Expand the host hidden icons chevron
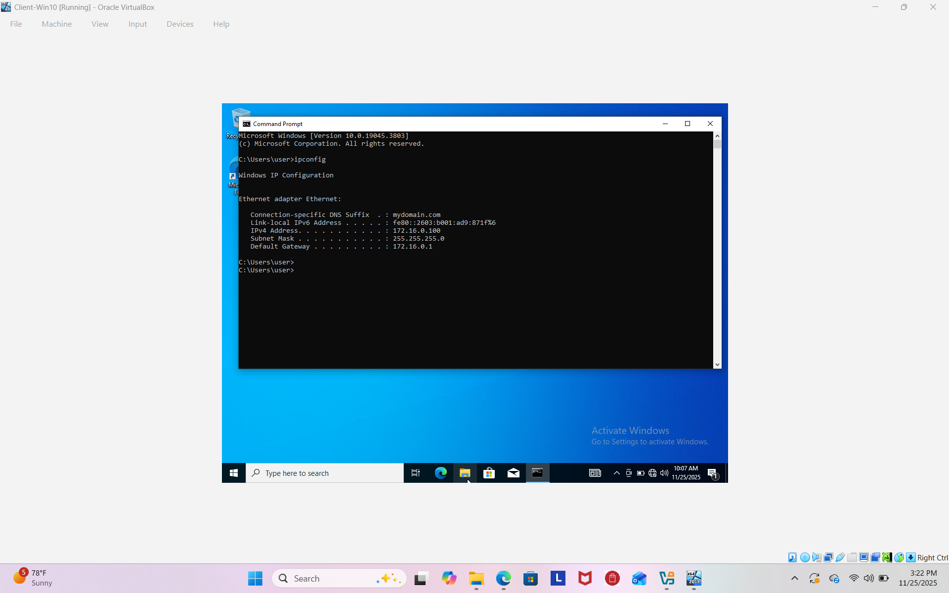Screen dimensions: 949x593 click(794, 578)
